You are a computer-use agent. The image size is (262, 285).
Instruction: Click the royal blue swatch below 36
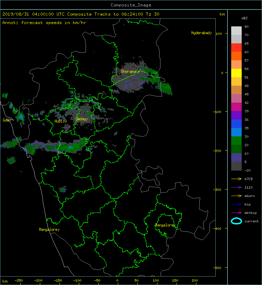click(x=236, y=124)
